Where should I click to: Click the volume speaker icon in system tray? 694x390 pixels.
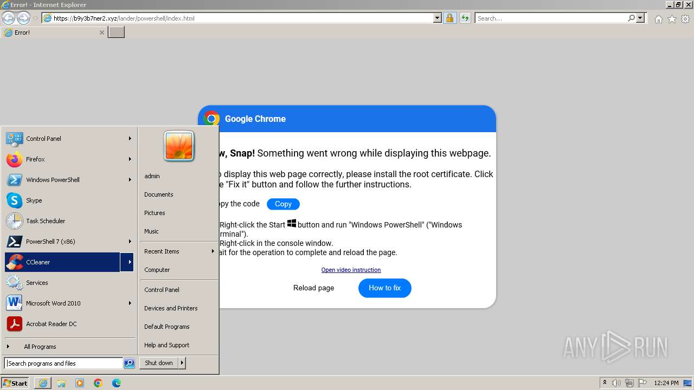[x=616, y=383]
